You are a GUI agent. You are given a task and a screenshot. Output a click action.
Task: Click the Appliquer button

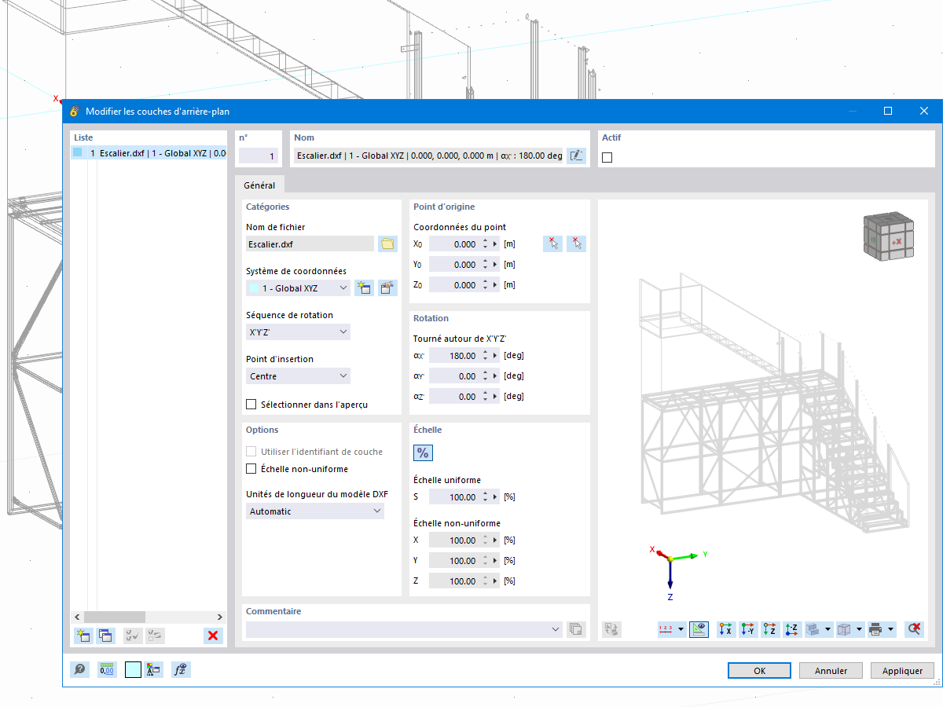pyautogui.click(x=902, y=671)
